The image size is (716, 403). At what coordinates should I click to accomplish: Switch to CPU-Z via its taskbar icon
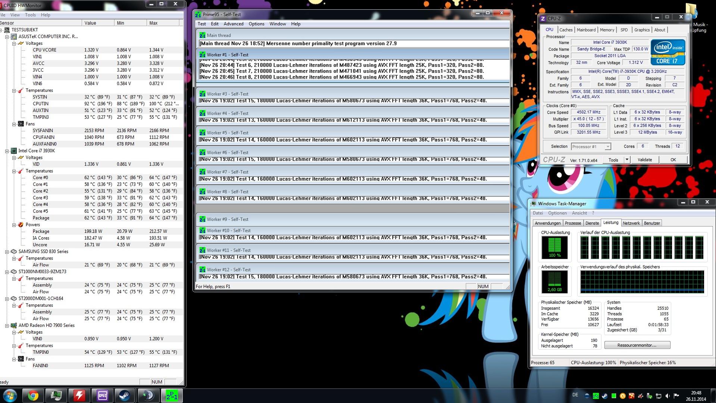(x=102, y=396)
